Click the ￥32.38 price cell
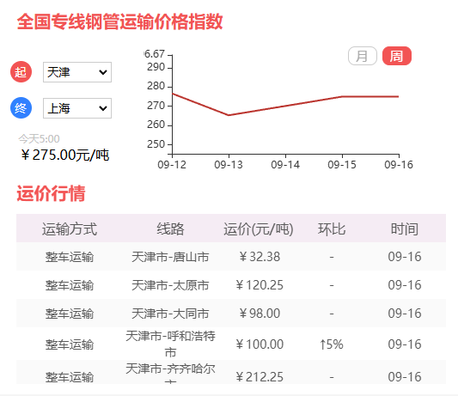The height and width of the screenshot is (396, 458). coord(260,257)
